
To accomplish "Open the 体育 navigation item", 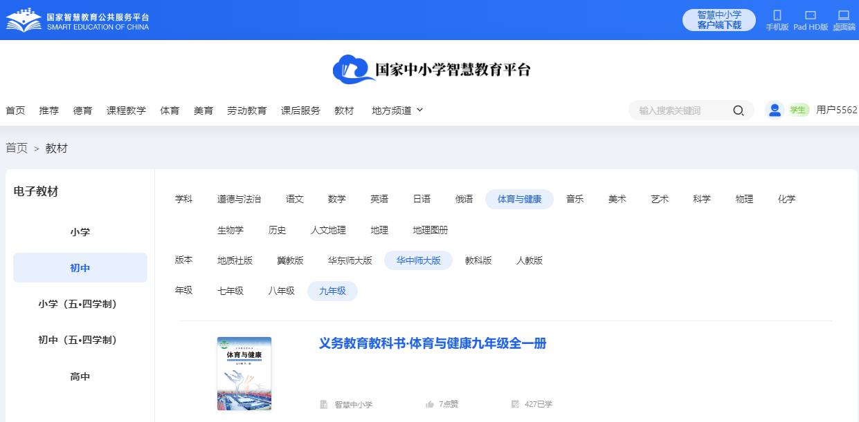I will click(x=170, y=111).
